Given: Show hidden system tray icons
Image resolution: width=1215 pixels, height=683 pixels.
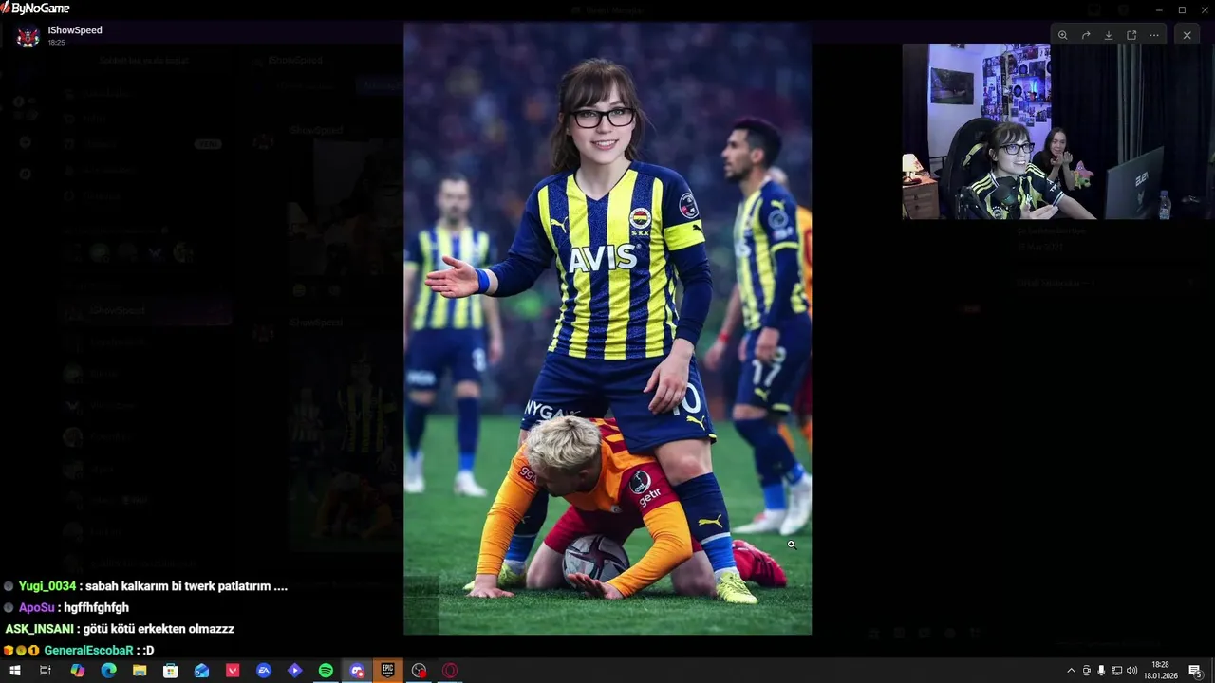Looking at the screenshot, I should (x=1072, y=671).
